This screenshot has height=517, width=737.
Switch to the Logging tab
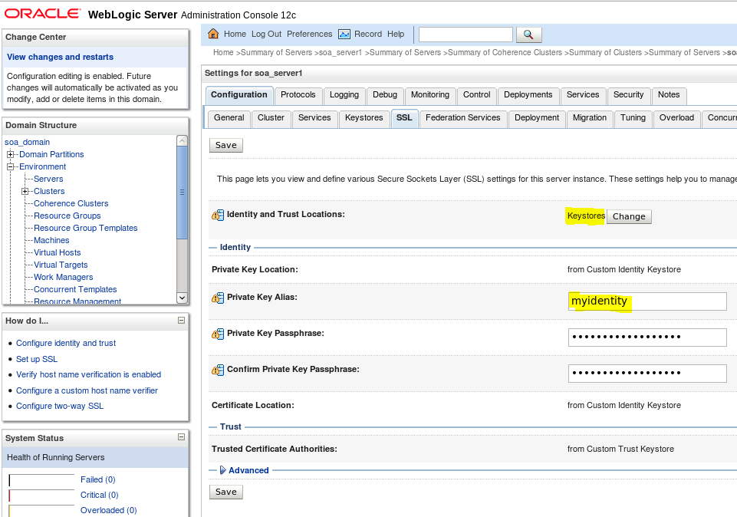coord(344,95)
